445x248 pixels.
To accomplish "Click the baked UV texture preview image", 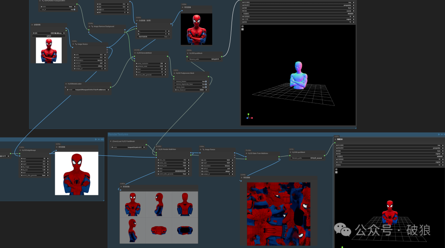I will [x=279, y=214].
